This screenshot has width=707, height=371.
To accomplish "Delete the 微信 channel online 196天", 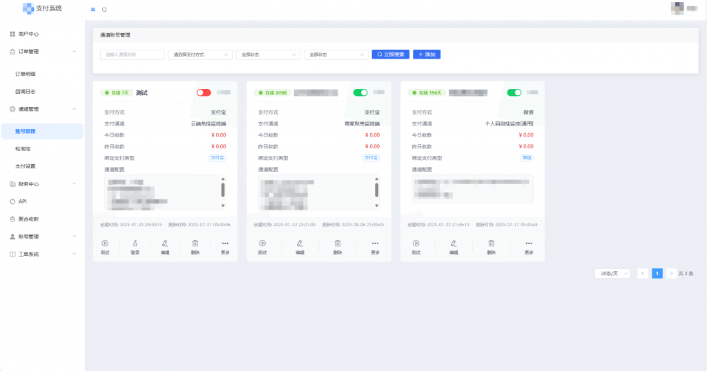I will tap(491, 246).
